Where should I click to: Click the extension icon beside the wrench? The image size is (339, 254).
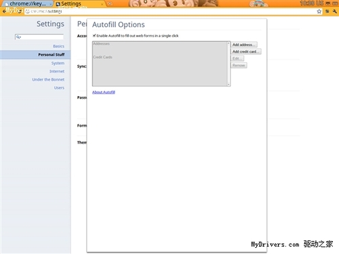(x=327, y=12)
